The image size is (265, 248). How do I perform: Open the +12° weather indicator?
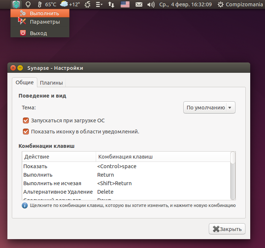70,4
